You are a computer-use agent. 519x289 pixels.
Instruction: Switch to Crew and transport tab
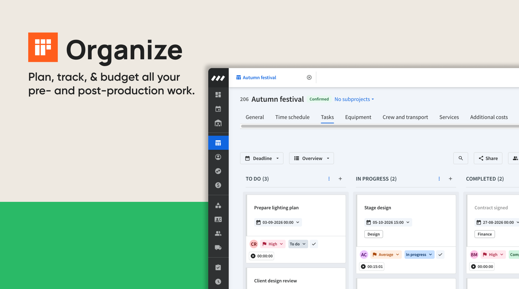click(x=405, y=117)
